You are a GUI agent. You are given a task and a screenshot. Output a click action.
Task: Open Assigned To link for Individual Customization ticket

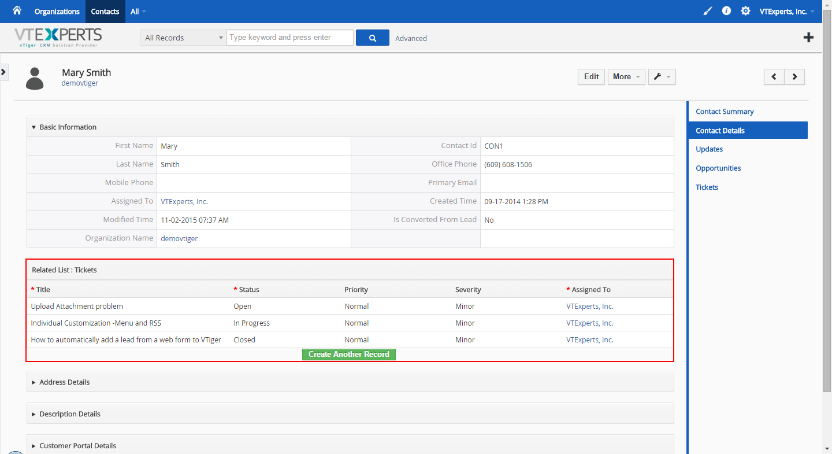[590, 323]
